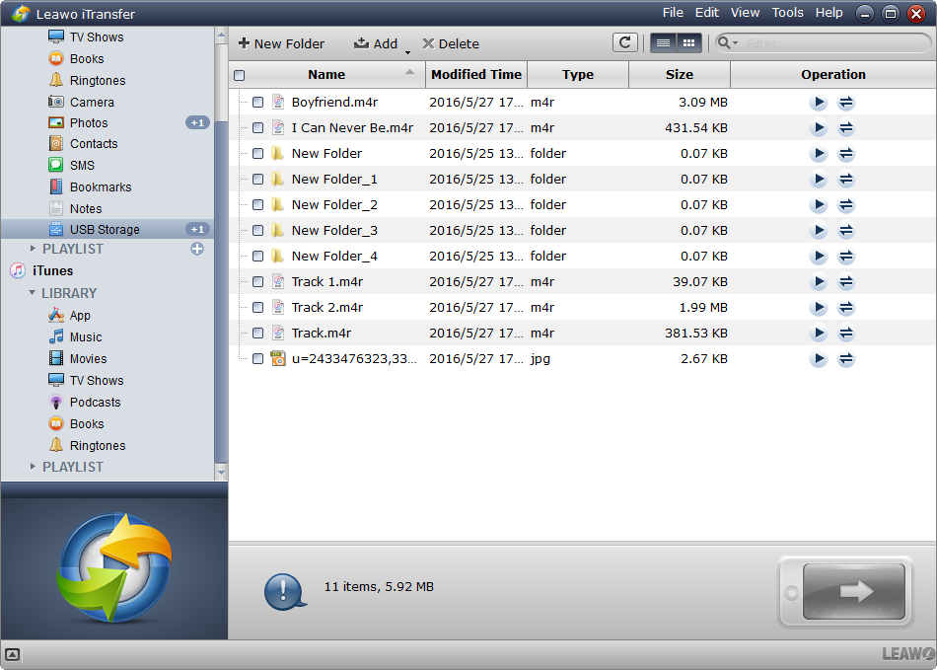Add a playlist with the plus icon

click(197, 250)
